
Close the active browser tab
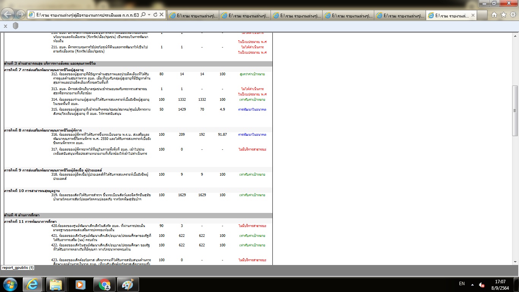click(x=473, y=16)
